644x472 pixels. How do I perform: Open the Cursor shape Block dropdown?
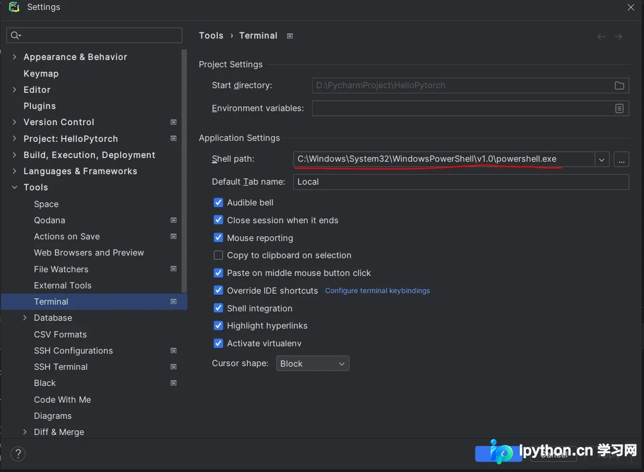[313, 364]
